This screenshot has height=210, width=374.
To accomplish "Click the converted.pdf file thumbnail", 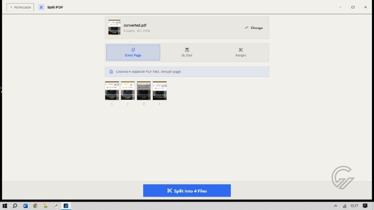I will click(x=114, y=27).
